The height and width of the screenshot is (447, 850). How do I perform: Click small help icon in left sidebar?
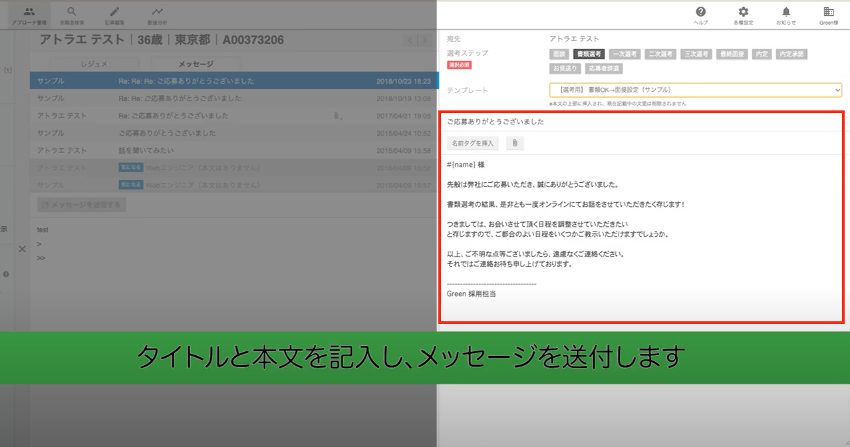[x=6, y=274]
